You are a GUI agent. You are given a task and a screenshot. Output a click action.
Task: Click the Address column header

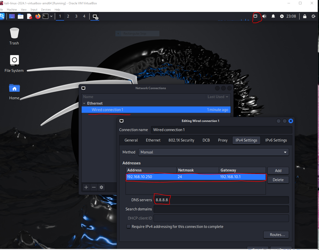coord(151,170)
